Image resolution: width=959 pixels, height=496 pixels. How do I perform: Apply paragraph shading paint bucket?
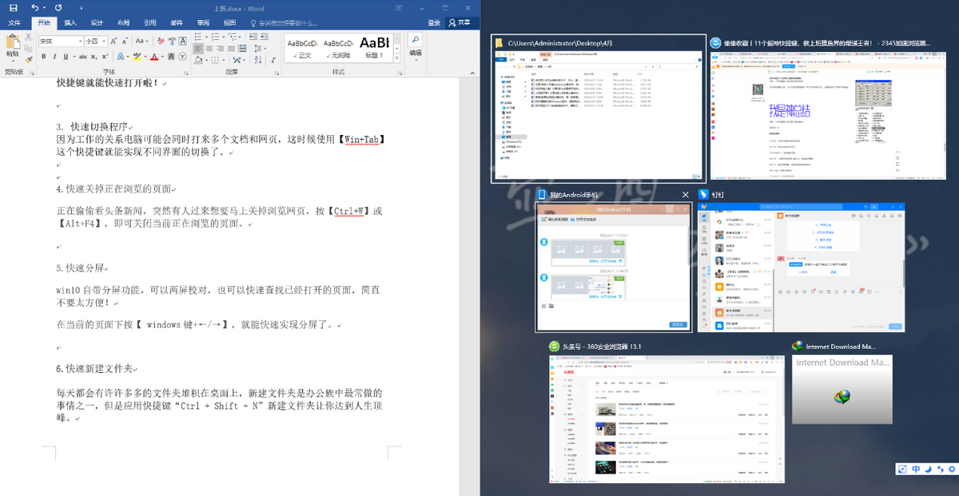(198, 60)
